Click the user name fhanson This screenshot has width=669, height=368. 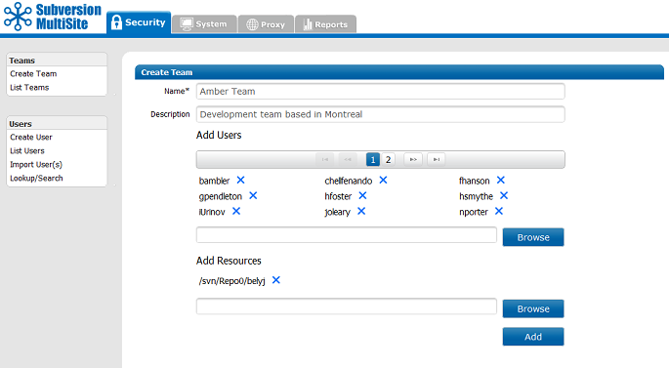[474, 181]
